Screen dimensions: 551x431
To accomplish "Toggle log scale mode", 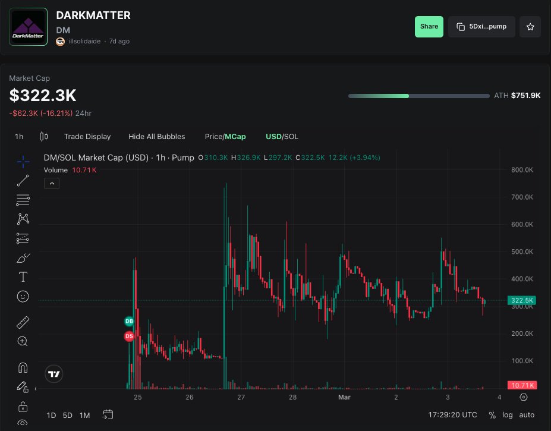I will coord(507,415).
